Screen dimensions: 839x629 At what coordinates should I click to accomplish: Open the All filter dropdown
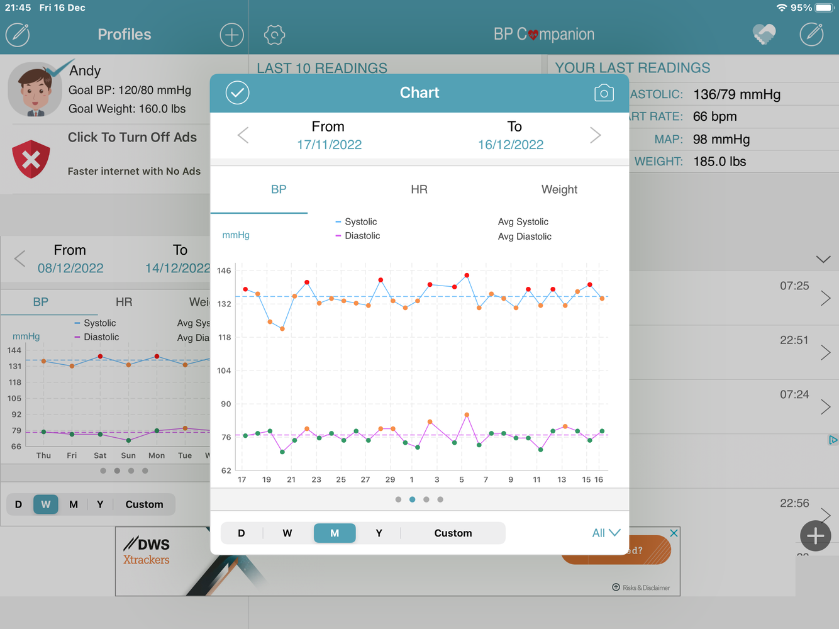(606, 533)
